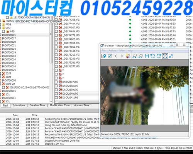Switch to the Extensions tab

19,105
